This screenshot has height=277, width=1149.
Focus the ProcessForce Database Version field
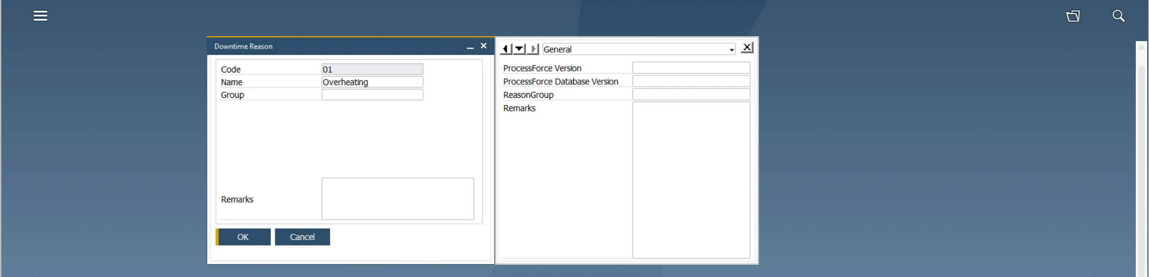[691, 81]
